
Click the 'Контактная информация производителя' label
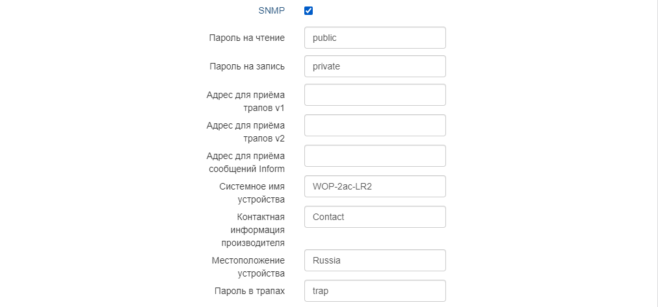click(252, 230)
